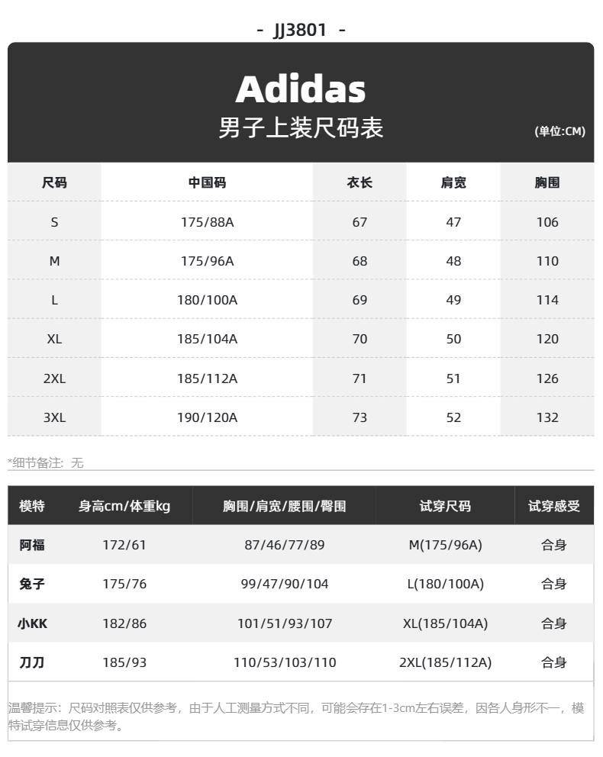Viewport: 603px width, 757px height.
Task: Click the 175/96A China size cell
Action: pyautogui.click(x=207, y=261)
